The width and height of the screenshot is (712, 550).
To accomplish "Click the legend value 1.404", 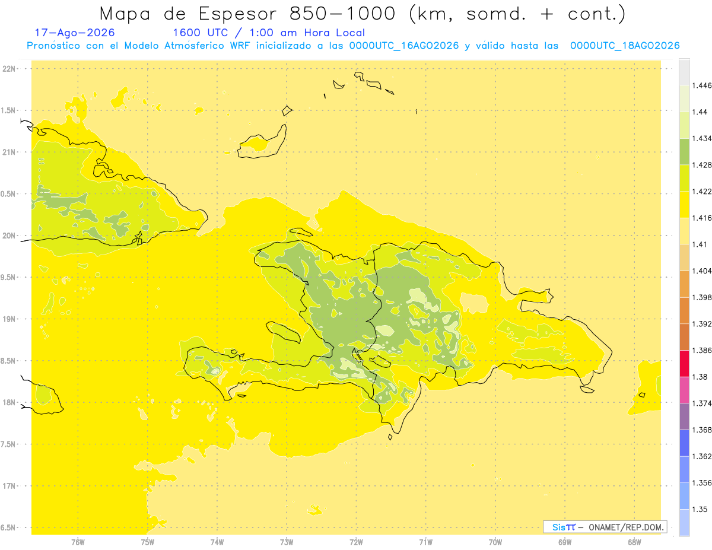I will pyautogui.click(x=703, y=271).
